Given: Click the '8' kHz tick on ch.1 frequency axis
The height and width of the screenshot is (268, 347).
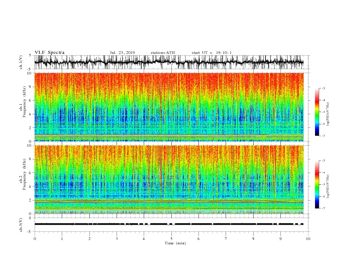Looking at the screenshot, I should pos(30,87).
